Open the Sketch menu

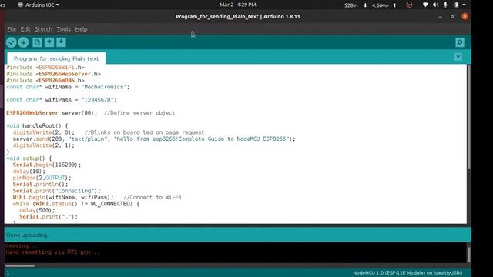click(x=43, y=29)
